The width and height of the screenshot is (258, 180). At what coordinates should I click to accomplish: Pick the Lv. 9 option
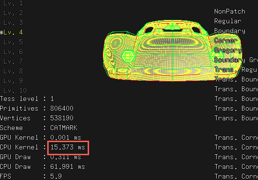pos(13,81)
